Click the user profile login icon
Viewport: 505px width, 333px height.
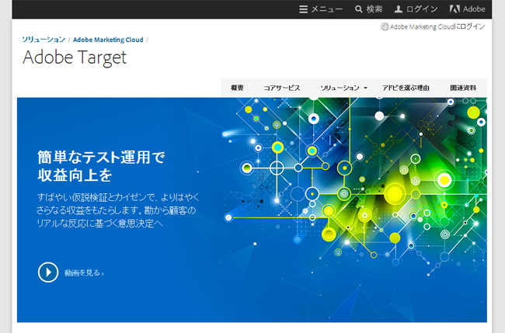[399, 9]
